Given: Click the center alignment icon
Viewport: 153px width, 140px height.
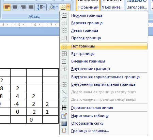Looking at the screenshot, I should [15, 7].
